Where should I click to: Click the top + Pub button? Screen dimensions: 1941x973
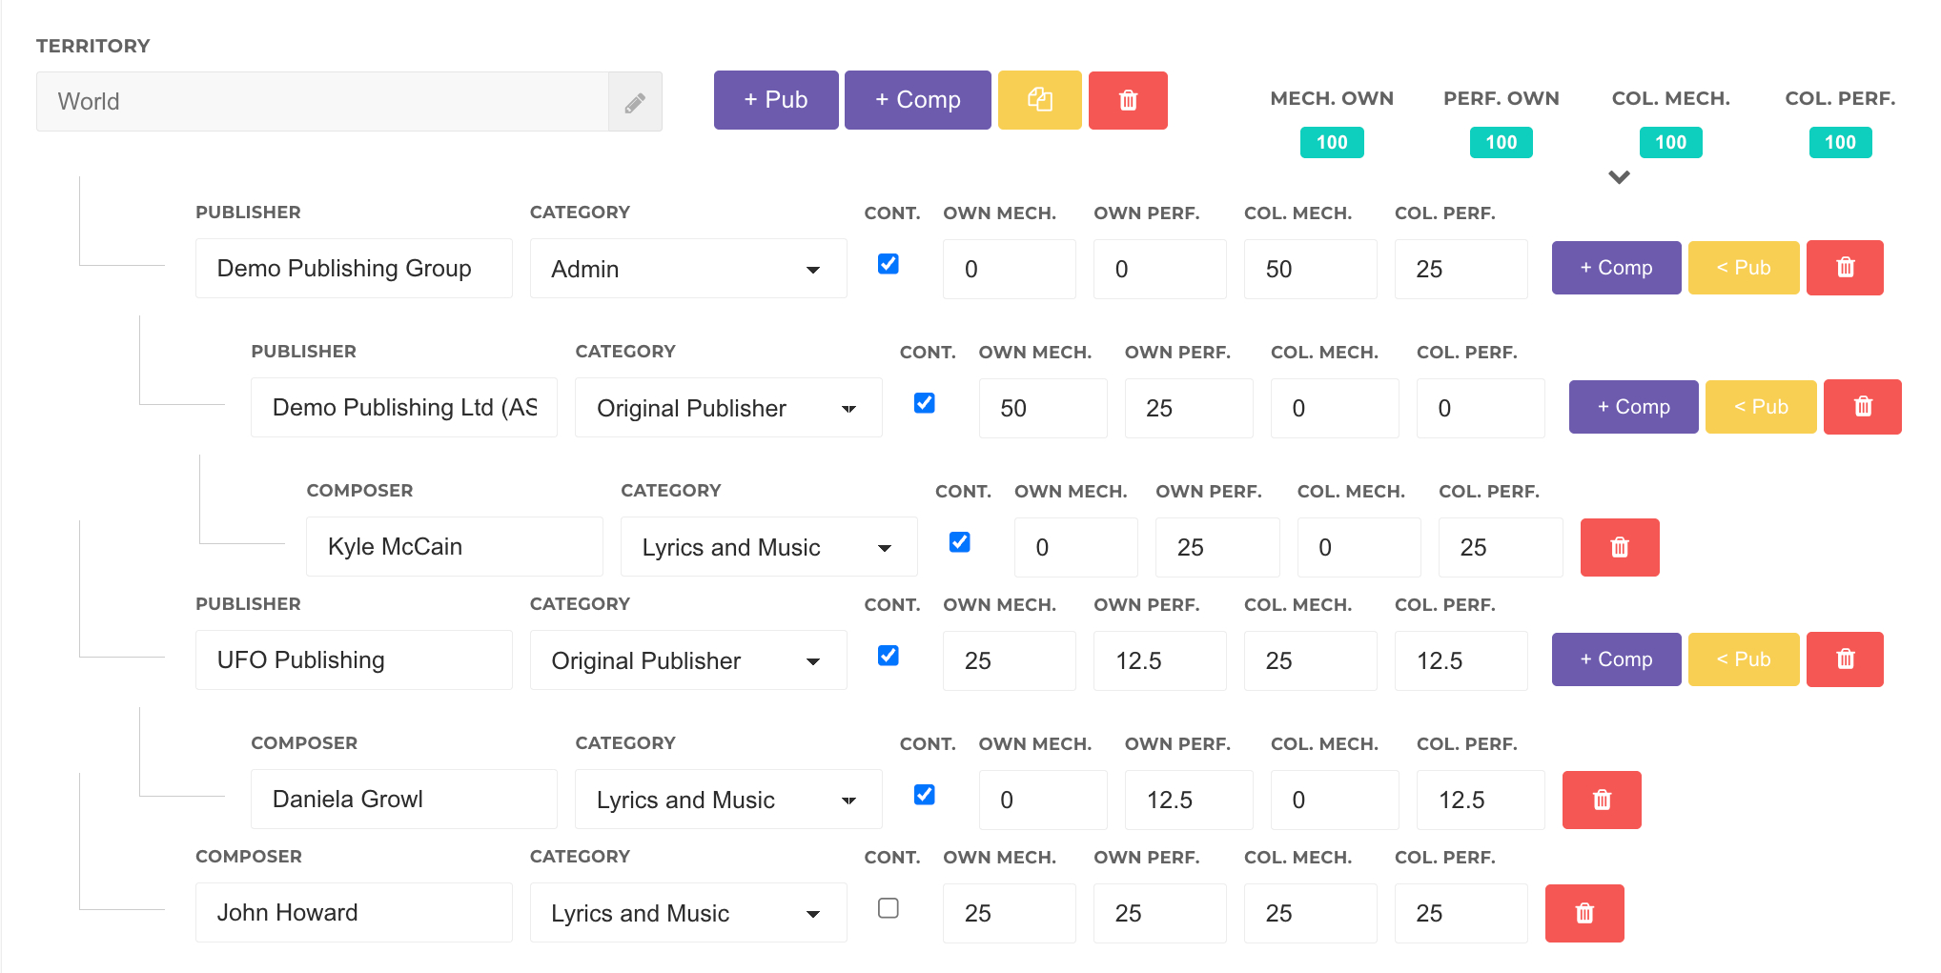click(x=776, y=100)
